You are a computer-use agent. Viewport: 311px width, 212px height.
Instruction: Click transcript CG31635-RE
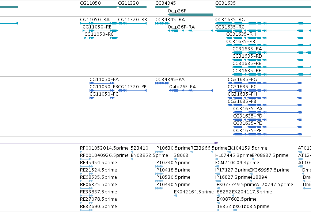click(247, 63)
